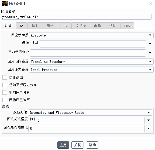Open the 回流方向设置 Normal to Boundary dropdown
Viewport: 155px width, 150px height.
91,62
